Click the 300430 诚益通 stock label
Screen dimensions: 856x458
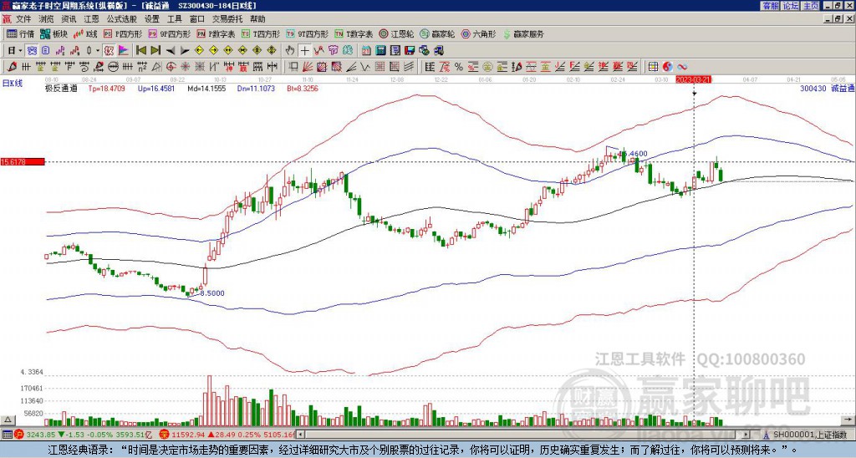[827, 88]
